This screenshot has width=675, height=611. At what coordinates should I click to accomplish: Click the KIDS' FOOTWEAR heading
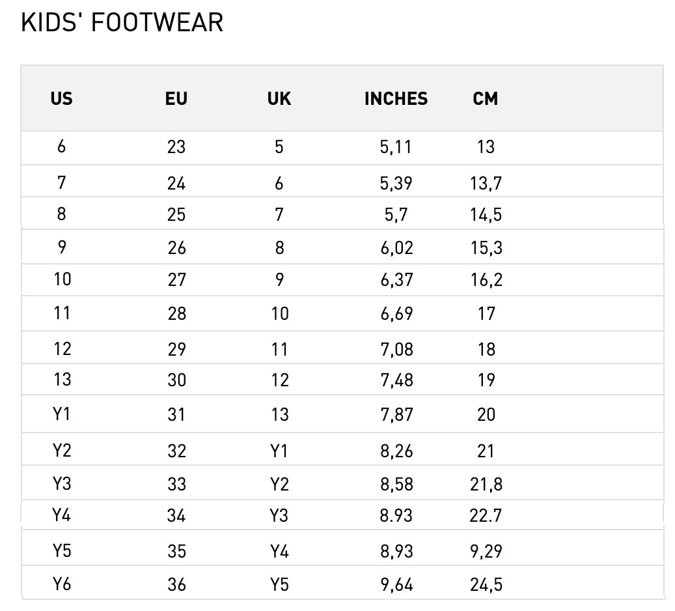pos(122,22)
